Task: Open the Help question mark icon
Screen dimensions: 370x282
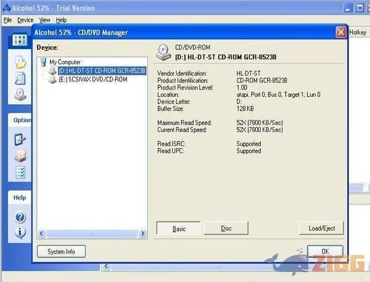Action: pos(20,217)
